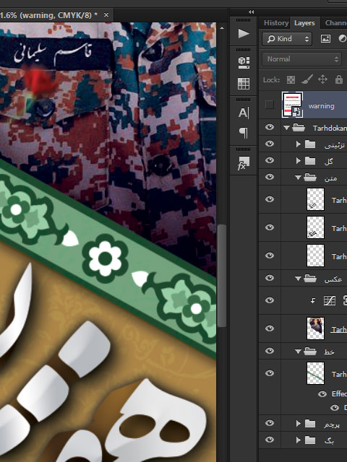Select the portrait photo layer thumbnail
This screenshot has height=462, width=347.
[315, 328]
